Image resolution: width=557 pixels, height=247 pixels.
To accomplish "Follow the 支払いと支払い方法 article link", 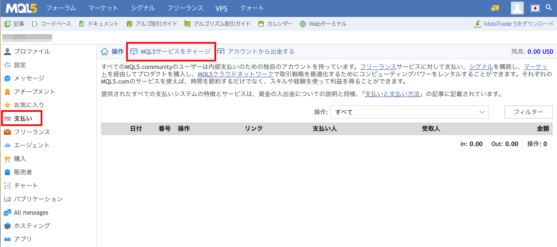I will coord(392,94).
